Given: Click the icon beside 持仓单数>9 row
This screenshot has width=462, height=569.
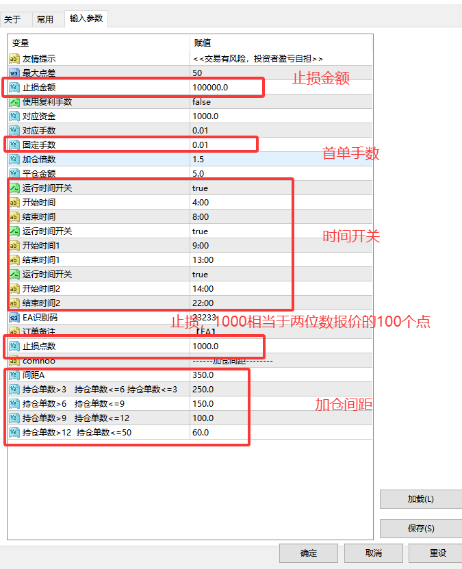Looking at the screenshot, I should (x=14, y=418).
